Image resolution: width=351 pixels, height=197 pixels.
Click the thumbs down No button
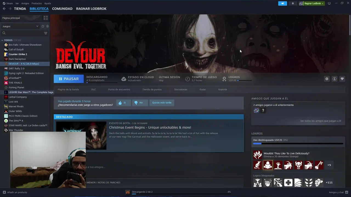coord(140,103)
